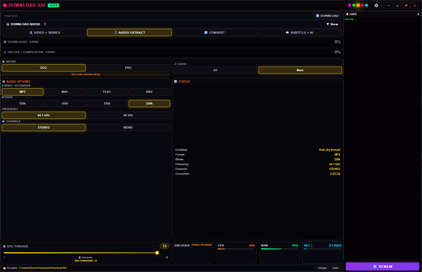Click the Encode / Compilation icon
This screenshot has width=422, height=272.
pos(5,52)
